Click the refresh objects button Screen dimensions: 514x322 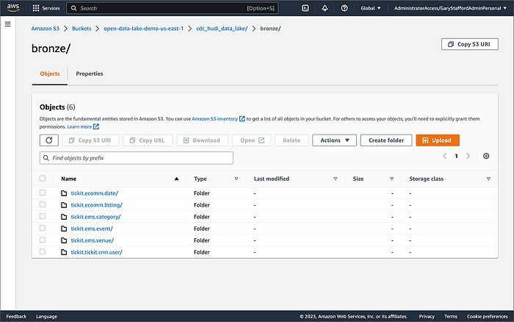tap(49, 140)
